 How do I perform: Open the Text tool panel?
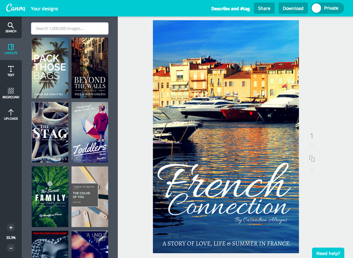point(11,71)
